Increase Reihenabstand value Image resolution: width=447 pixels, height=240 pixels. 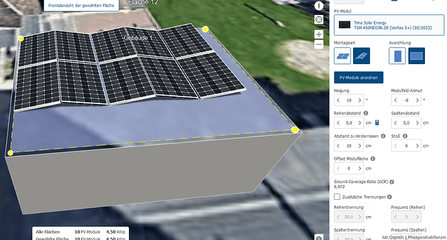[360, 123]
